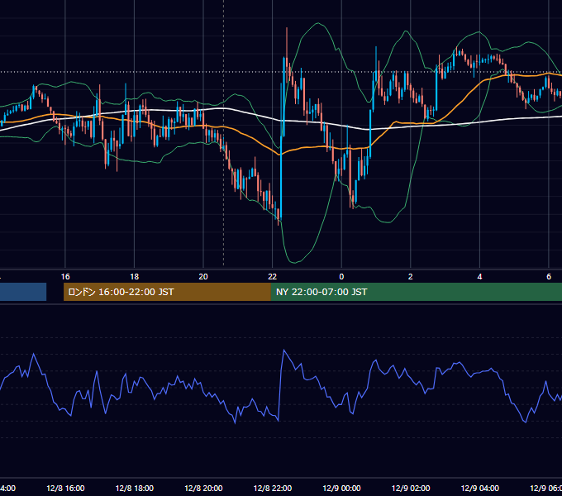Click hour label 16 under the price chart
The width and height of the screenshot is (562, 496).
tap(65, 277)
